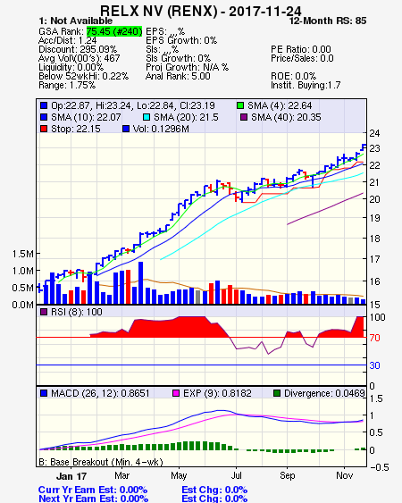Click the Below 52wkHi: 0.22% text
Screen dimensions: 402x503
(83, 76)
